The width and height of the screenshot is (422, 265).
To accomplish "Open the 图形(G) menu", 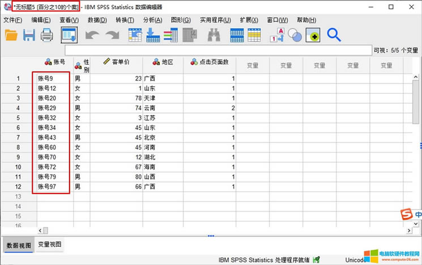I will (x=181, y=20).
